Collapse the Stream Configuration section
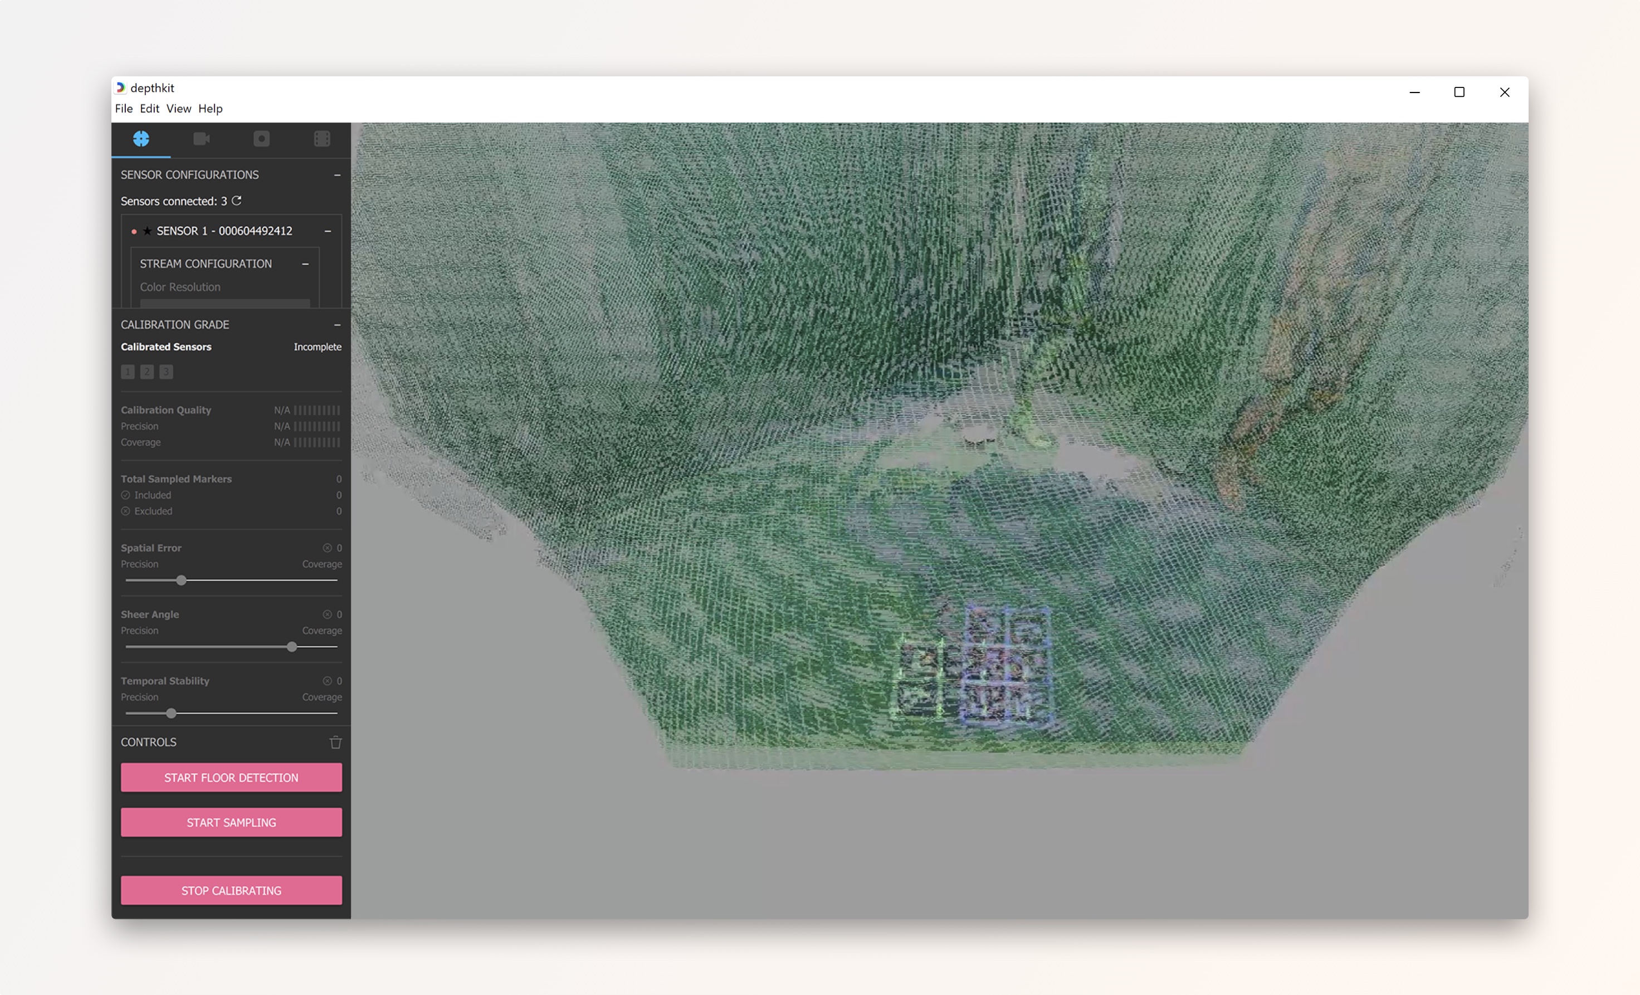 point(305,264)
